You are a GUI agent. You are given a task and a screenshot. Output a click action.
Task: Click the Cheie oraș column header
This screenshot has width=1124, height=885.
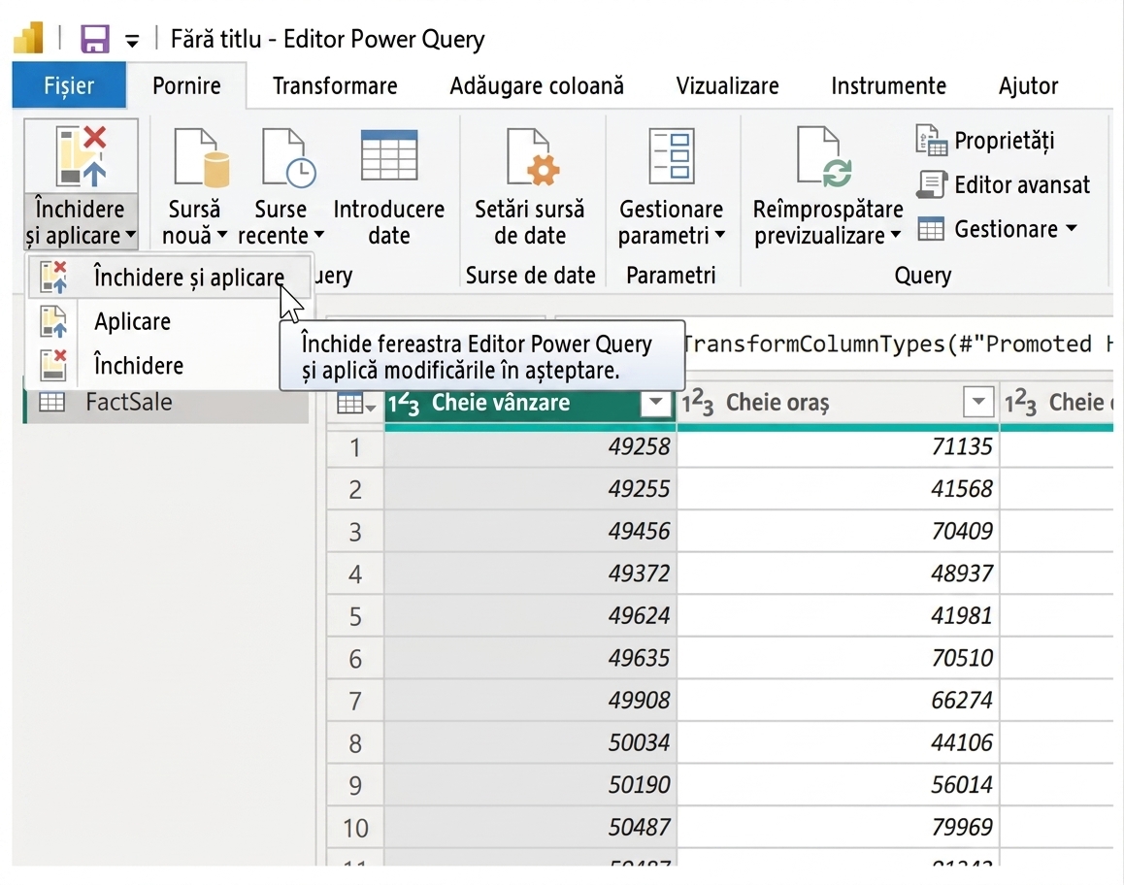pos(777,403)
